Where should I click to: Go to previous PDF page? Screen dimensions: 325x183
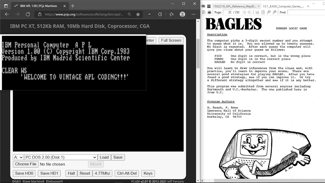coord(244,12)
